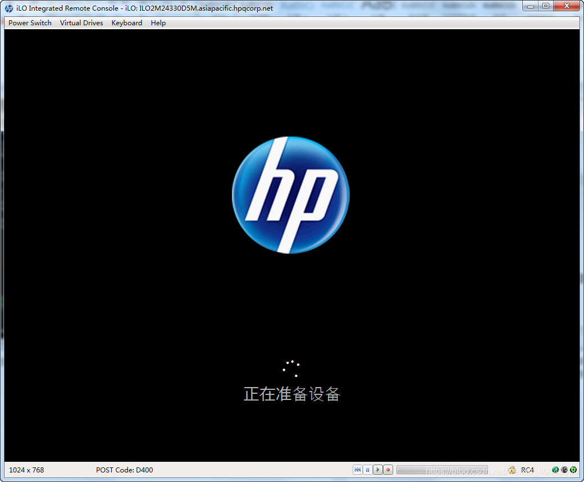Viewport: 584px width, 482px height.
Task: Click the RC4 encryption label
Action: pyautogui.click(x=527, y=470)
